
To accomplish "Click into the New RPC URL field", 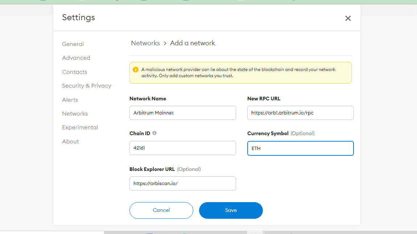I will pos(301,113).
